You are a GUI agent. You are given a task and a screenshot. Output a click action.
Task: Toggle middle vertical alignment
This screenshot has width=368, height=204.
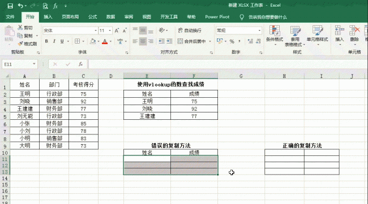143,30
